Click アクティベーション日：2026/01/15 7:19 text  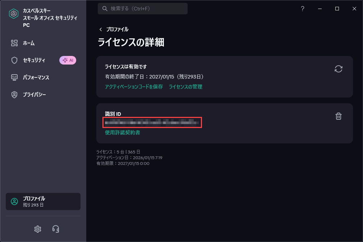129,158
